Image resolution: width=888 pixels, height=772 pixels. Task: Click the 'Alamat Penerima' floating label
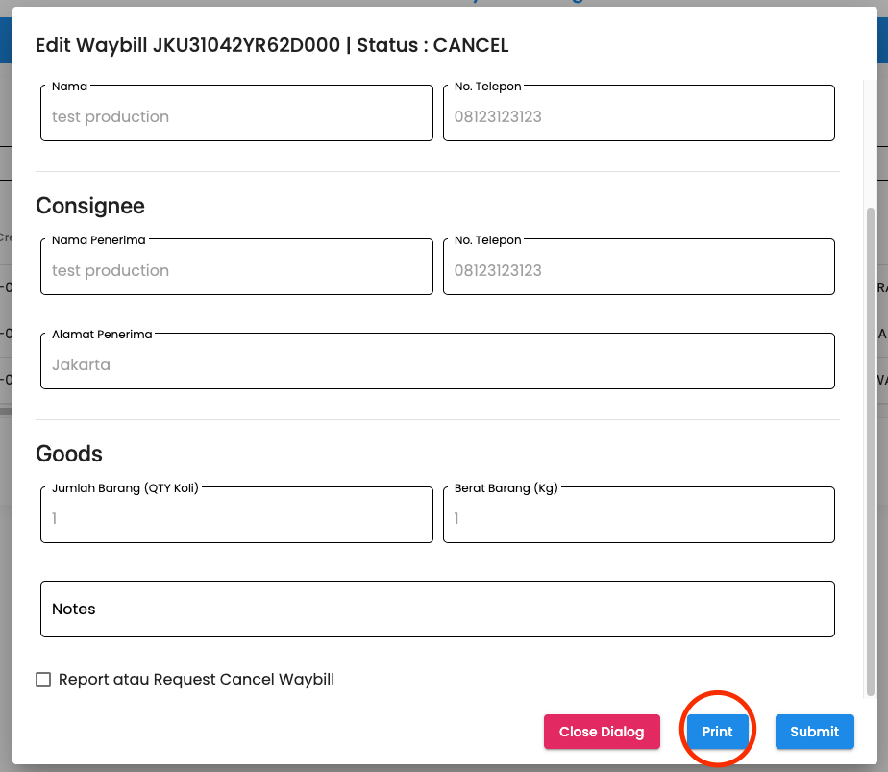coord(102,335)
